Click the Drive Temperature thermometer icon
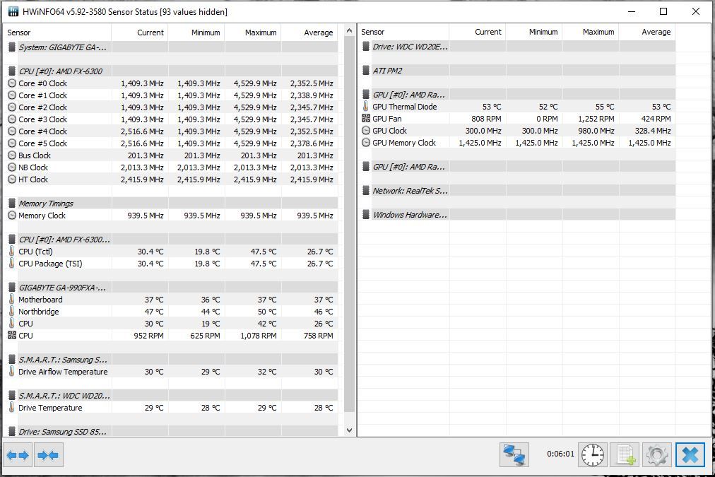The image size is (715, 477). (x=12, y=407)
